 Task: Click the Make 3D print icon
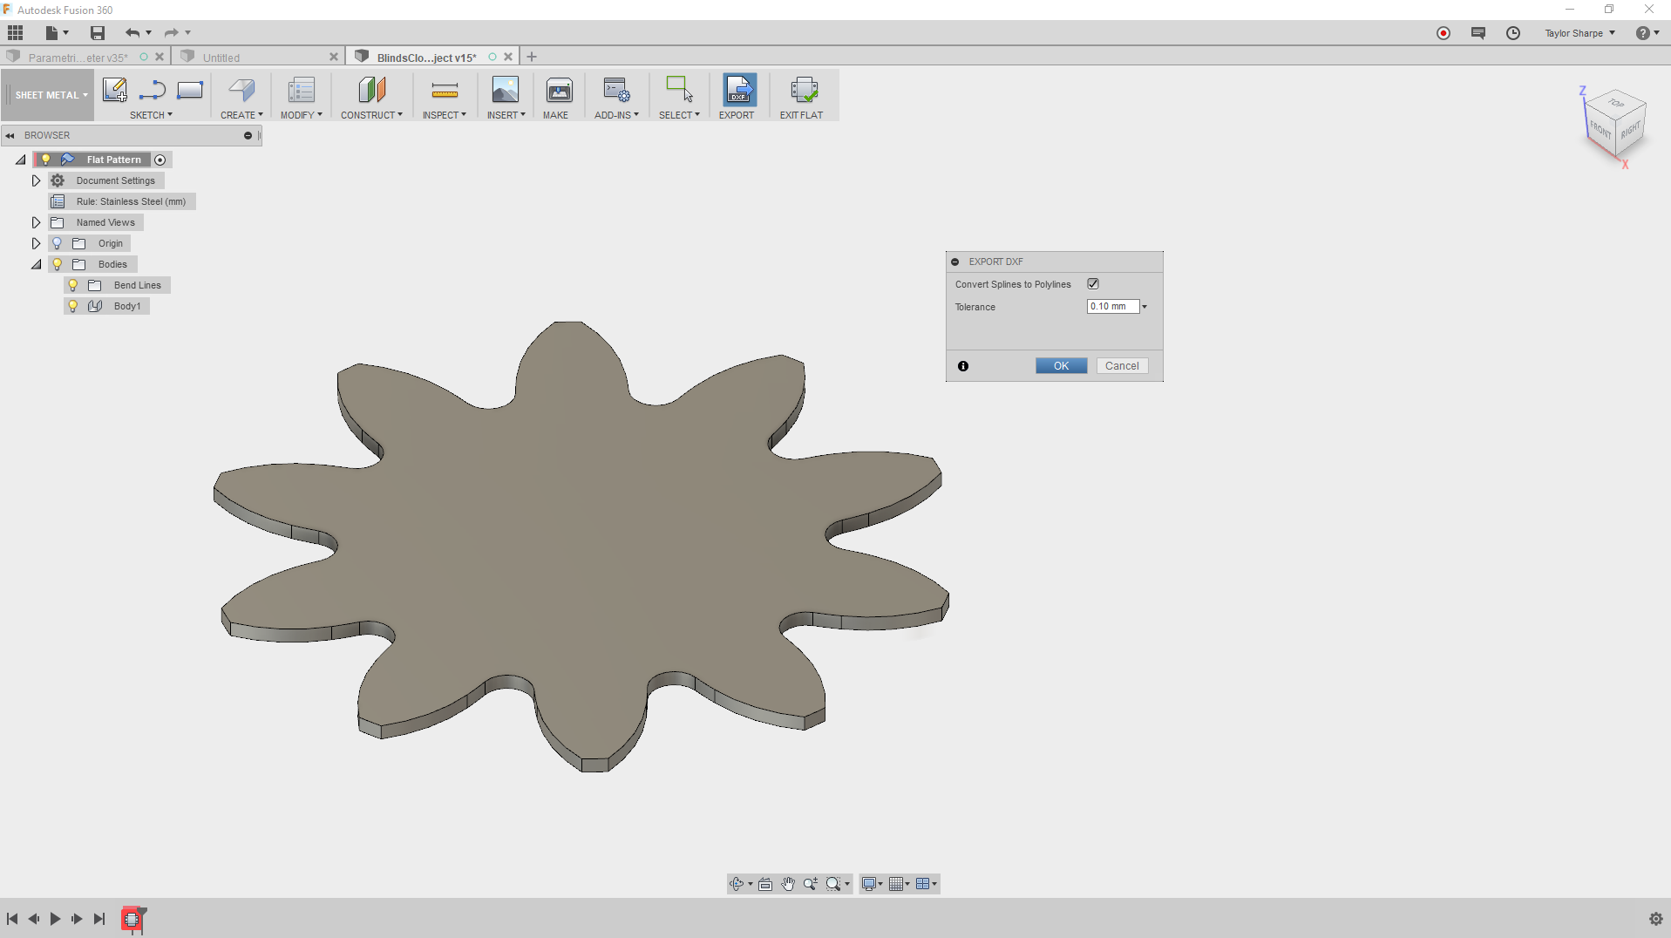click(x=558, y=91)
